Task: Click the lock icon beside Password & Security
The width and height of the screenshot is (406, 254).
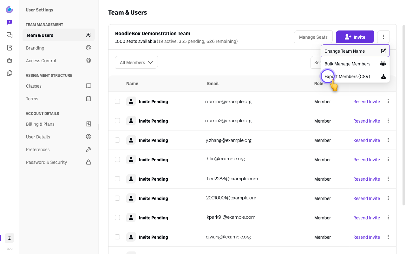Action: point(88,162)
